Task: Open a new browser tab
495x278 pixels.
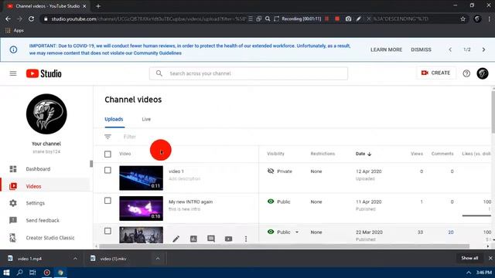Action: click(x=98, y=6)
